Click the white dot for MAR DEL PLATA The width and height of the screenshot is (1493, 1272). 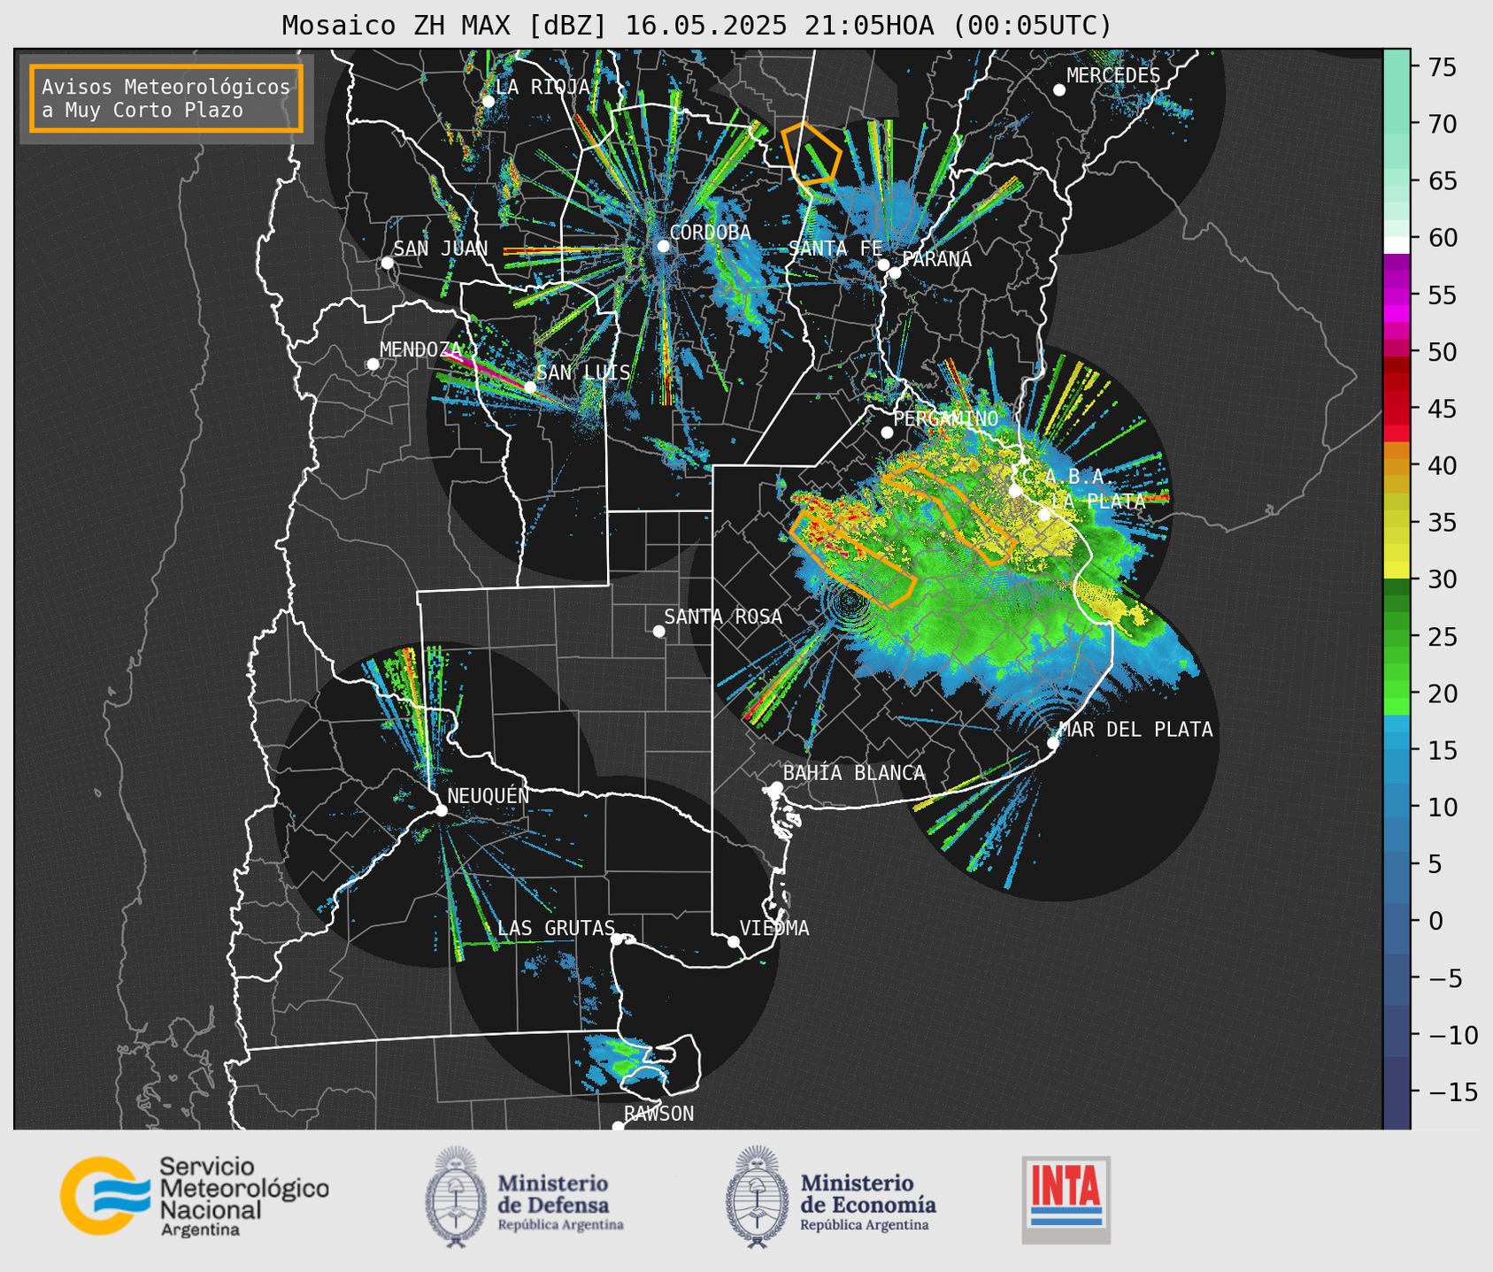click(1053, 742)
